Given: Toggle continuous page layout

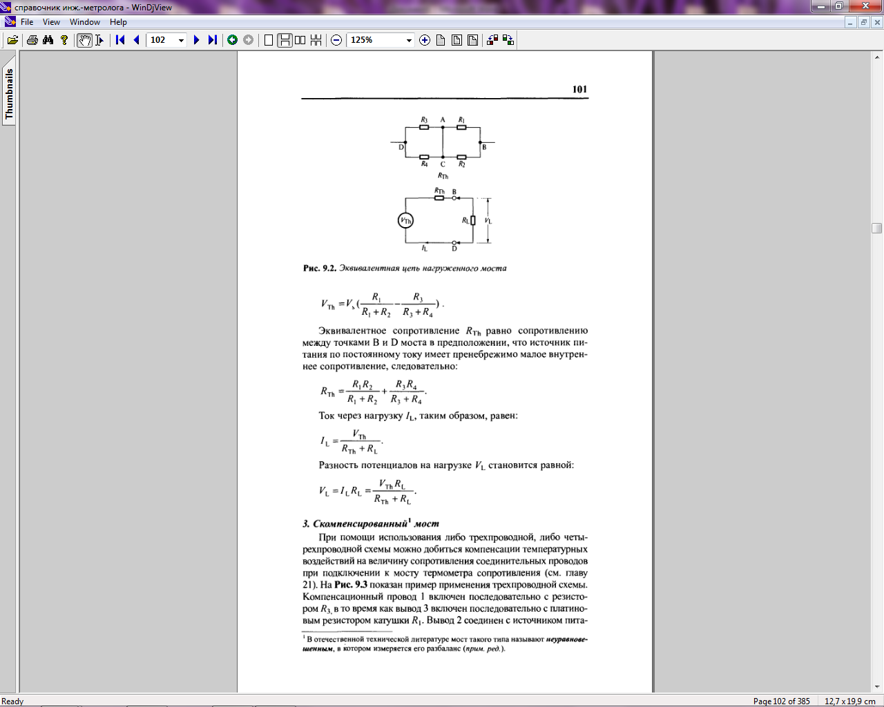Looking at the screenshot, I should [285, 40].
